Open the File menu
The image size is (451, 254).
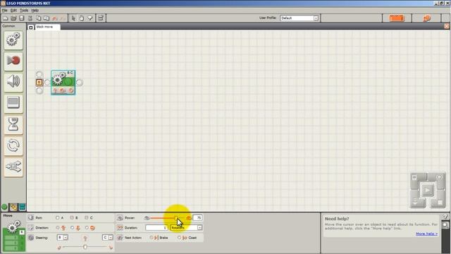[x=4, y=11]
